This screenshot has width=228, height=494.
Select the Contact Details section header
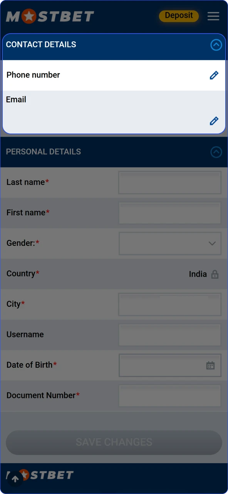[x=41, y=44]
